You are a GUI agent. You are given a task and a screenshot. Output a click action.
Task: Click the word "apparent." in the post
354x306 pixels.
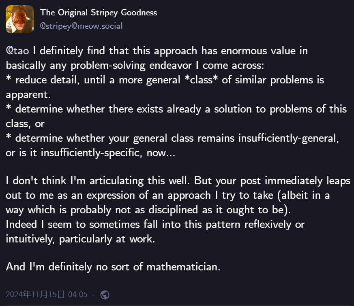(28, 95)
